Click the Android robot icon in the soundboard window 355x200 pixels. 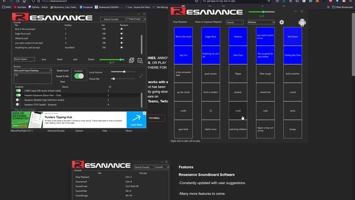302,22
